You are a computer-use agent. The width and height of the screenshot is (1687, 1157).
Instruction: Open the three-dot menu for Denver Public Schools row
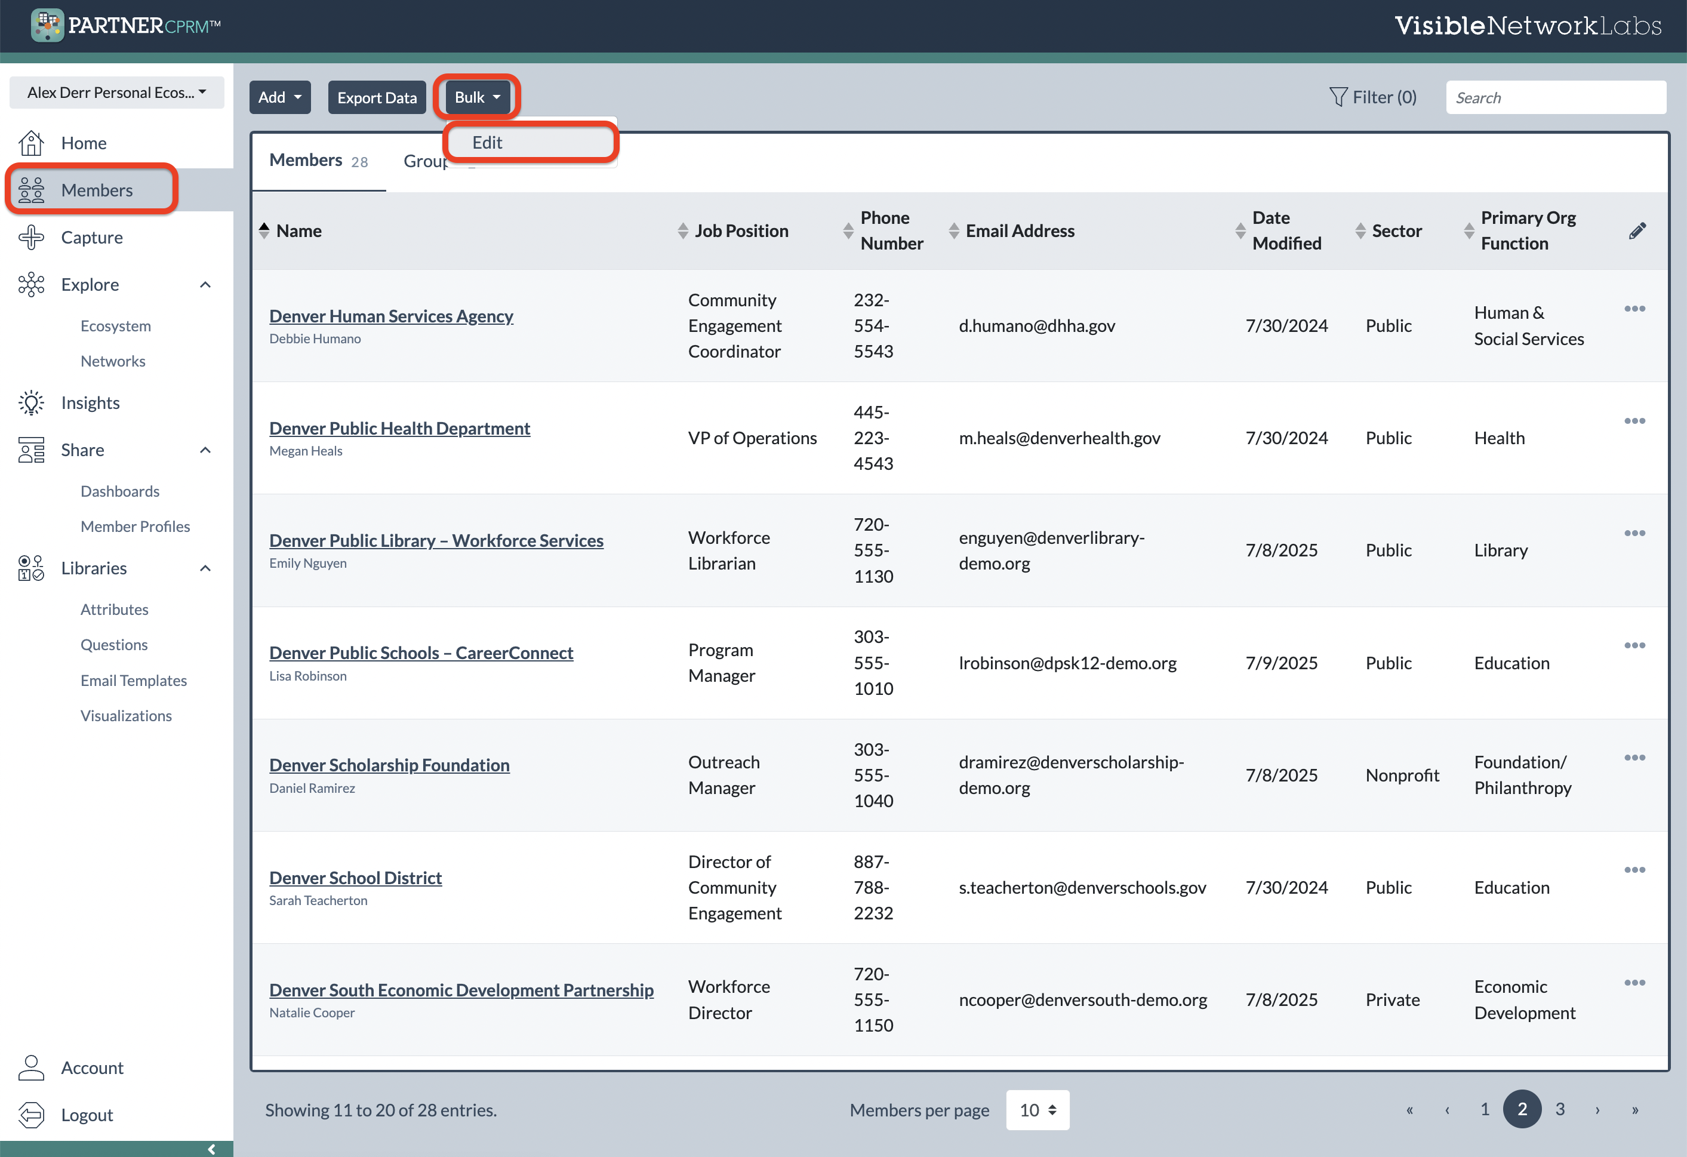click(x=1634, y=645)
